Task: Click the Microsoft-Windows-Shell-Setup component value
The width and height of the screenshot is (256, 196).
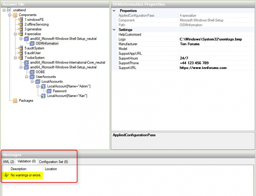Action: [201, 20]
